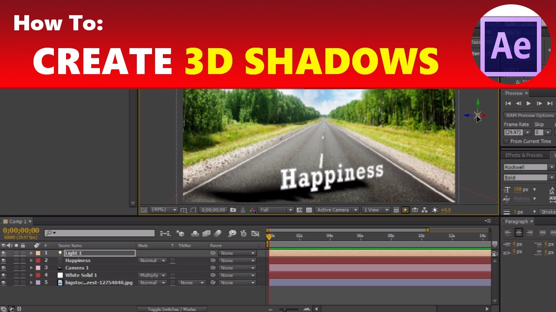Open the timeline panel menu icon

(x=487, y=221)
